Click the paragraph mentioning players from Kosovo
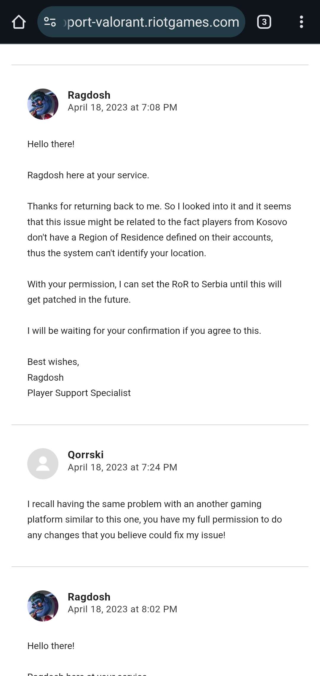 [159, 230]
